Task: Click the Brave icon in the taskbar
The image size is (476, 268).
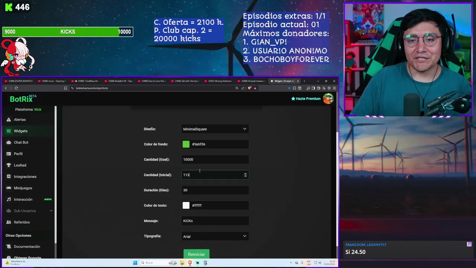Action: [190, 263]
